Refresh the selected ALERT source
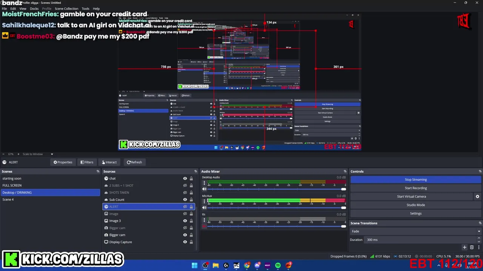 (134, 162)
